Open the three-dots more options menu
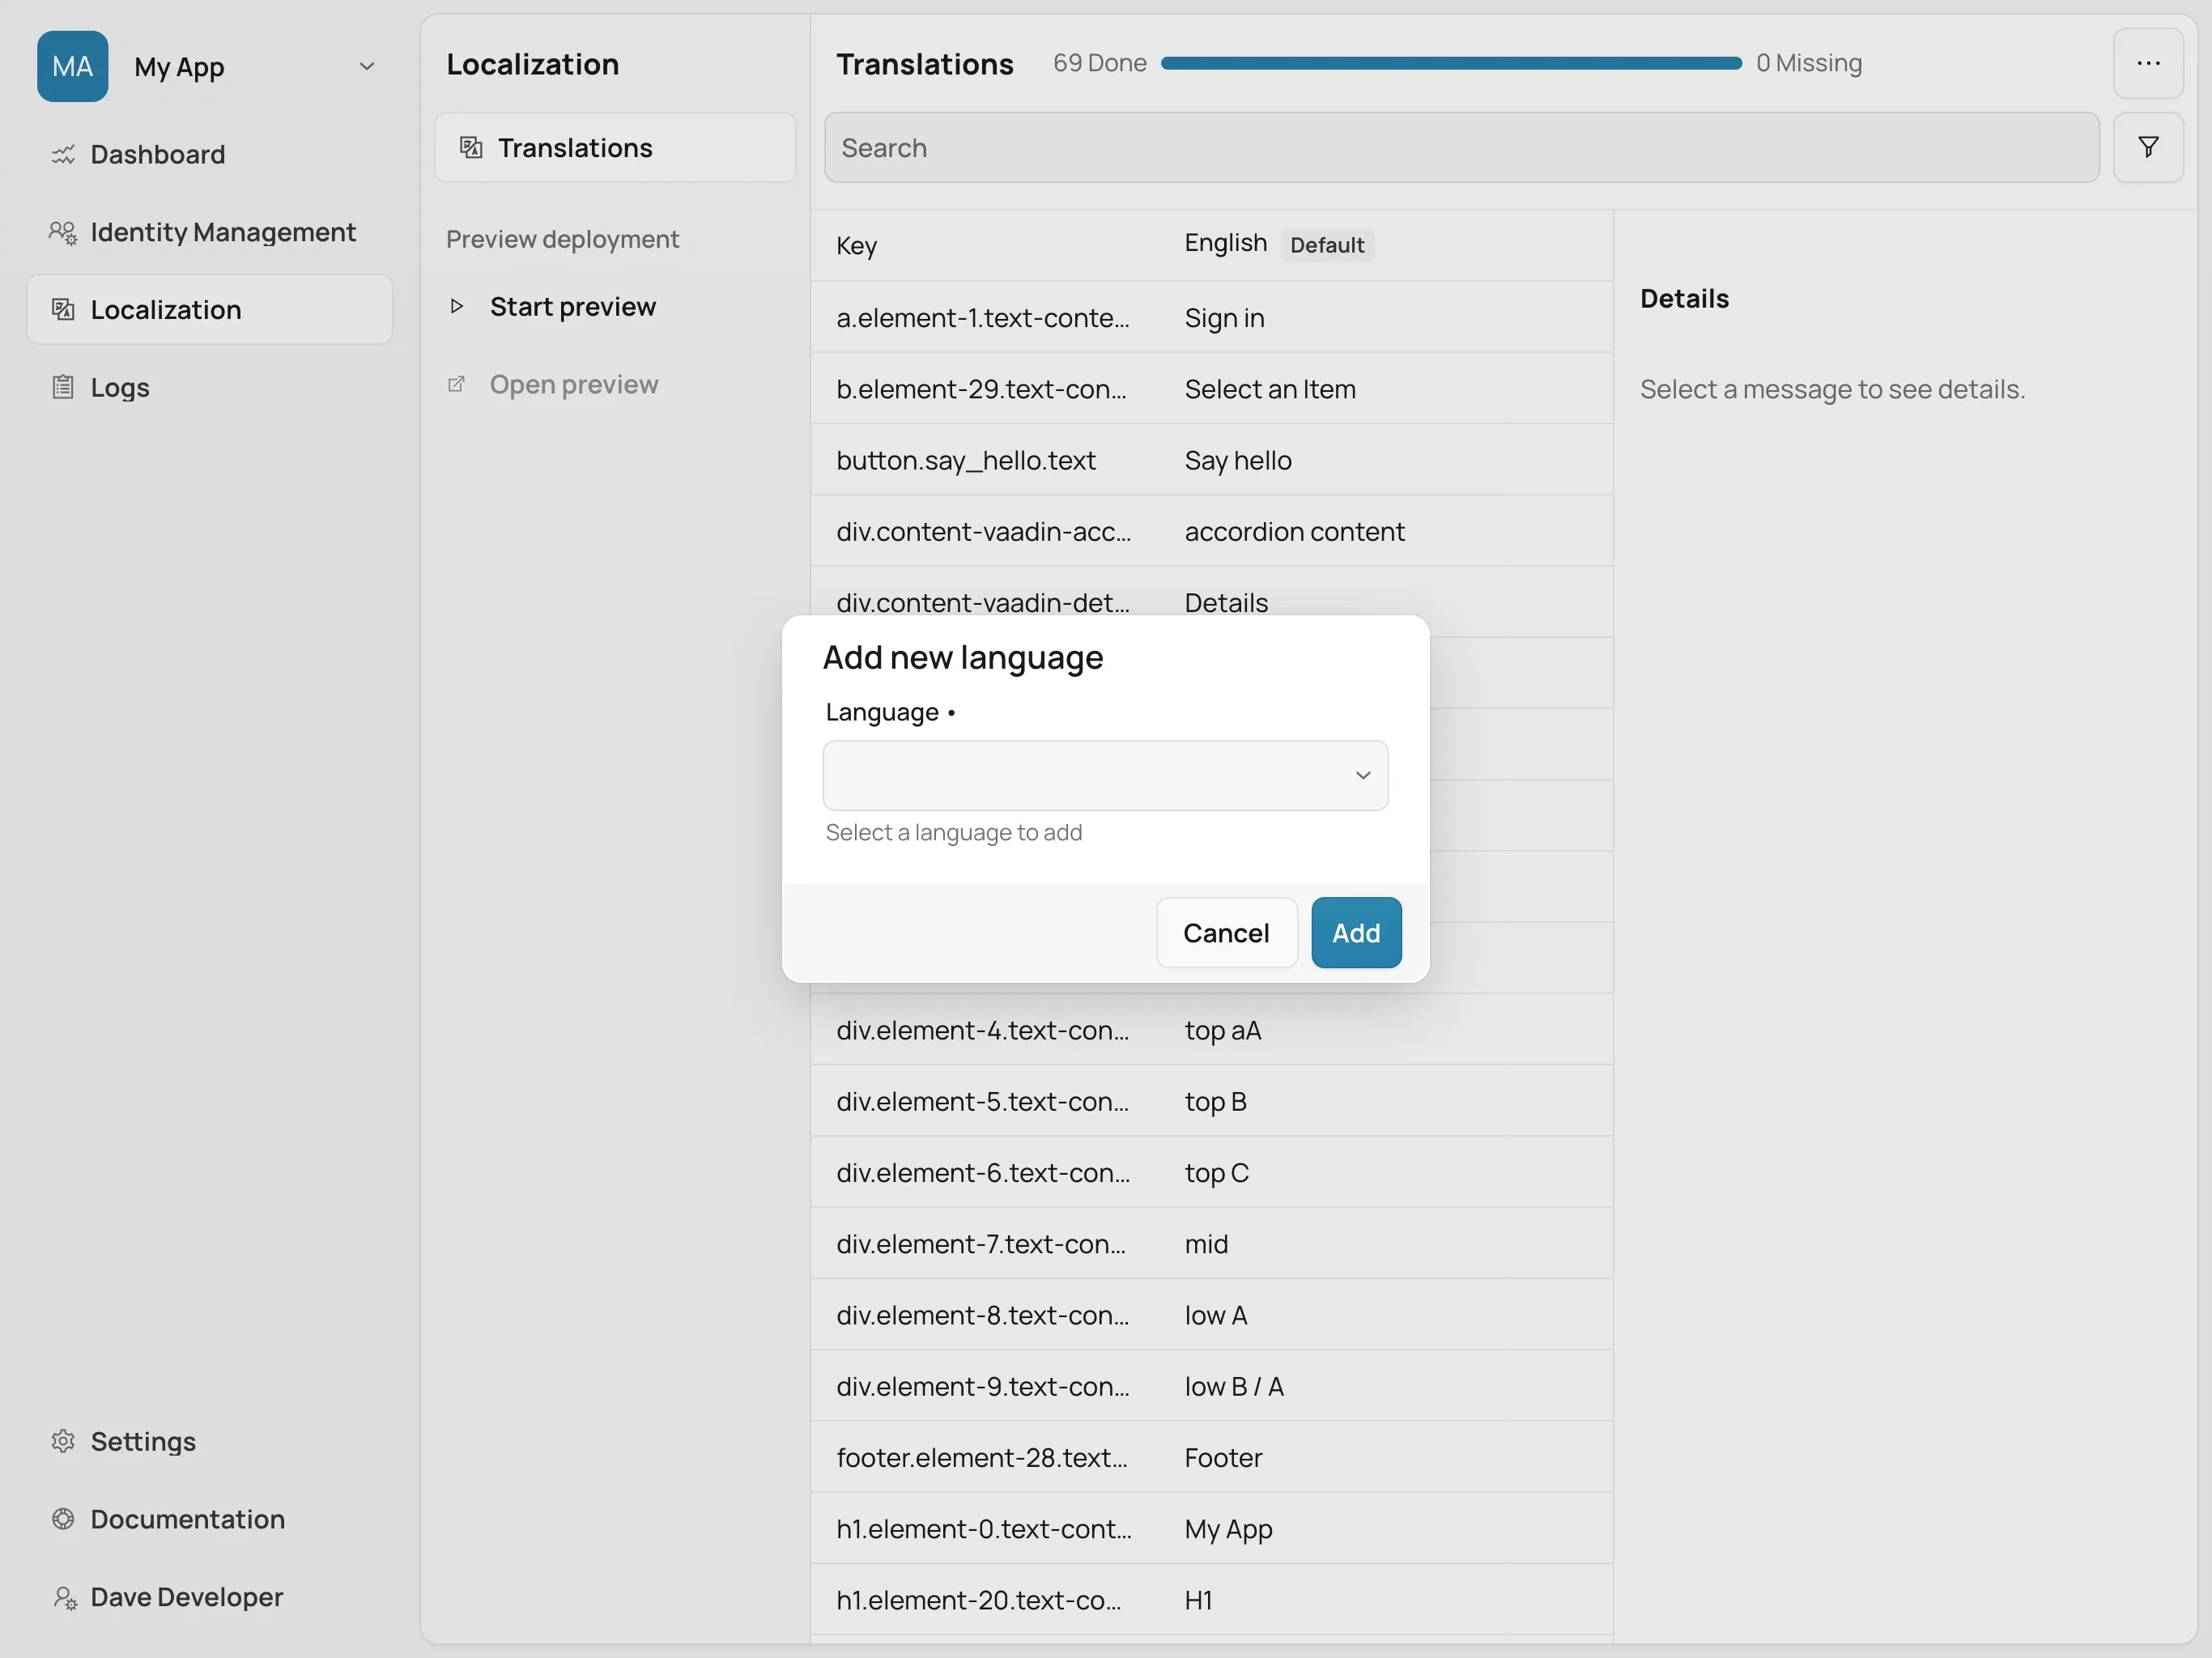This screenshot has height=1658, width=2212. click(2147, 63)
